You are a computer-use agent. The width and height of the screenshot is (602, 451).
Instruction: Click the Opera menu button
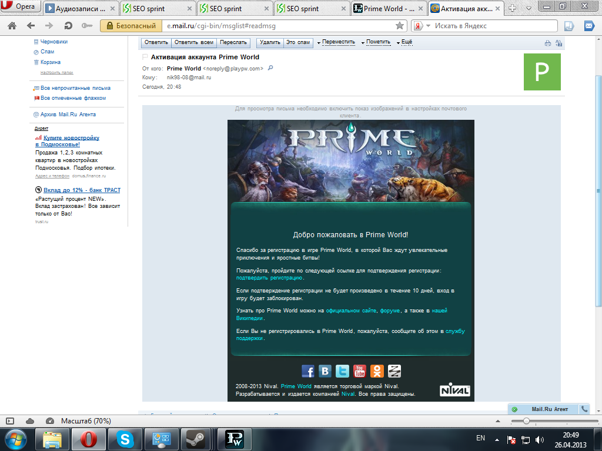[x=20, y=6]
